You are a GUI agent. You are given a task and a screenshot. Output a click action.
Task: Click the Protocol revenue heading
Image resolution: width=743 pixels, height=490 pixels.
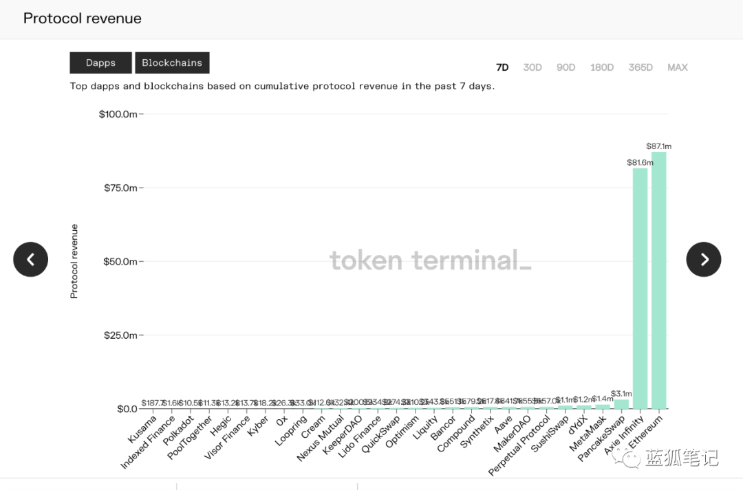pos(83,19)
